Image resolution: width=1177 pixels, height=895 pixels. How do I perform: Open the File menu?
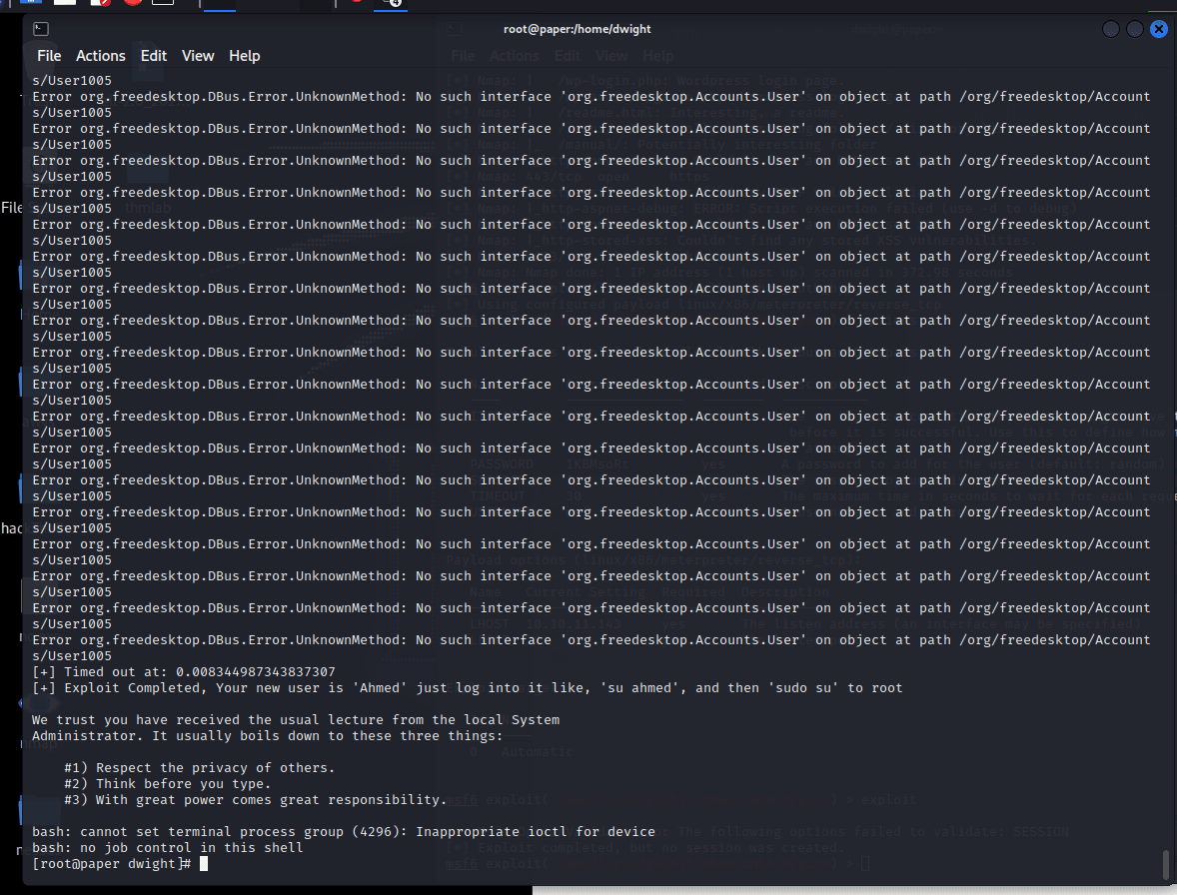[x=49, y=56]
